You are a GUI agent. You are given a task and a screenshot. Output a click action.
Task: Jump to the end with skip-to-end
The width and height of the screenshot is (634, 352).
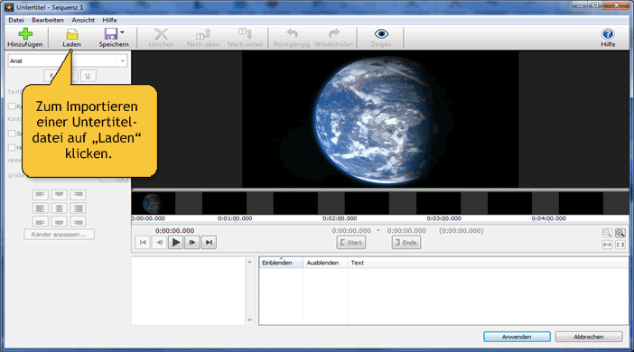pos(209,243)
